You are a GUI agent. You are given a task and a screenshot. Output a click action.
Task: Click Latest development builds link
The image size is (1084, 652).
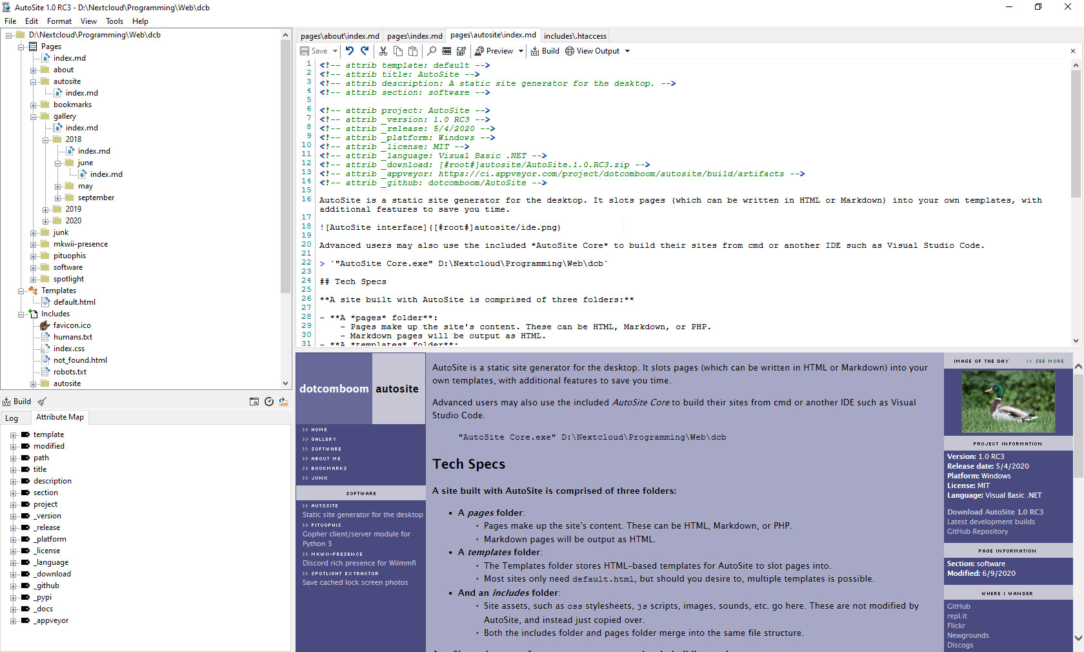[x=991, y=522]
